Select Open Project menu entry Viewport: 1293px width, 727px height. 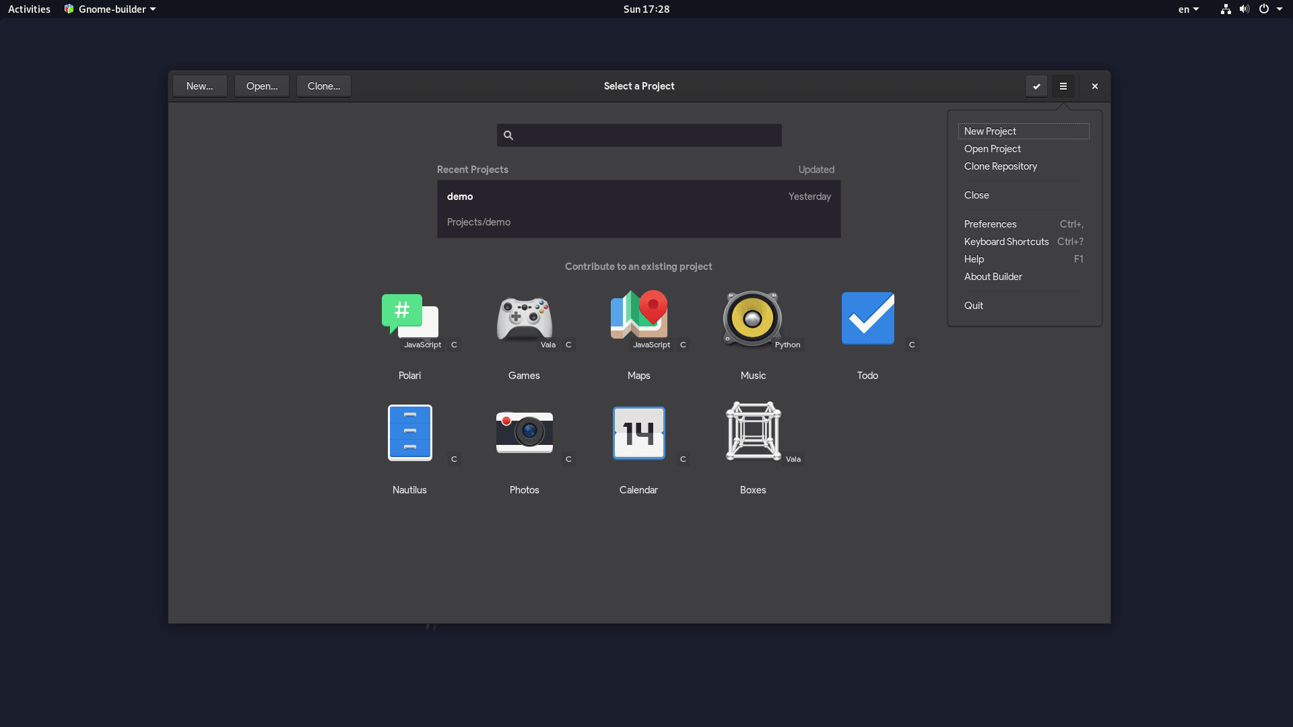(x=1024, y=149)
